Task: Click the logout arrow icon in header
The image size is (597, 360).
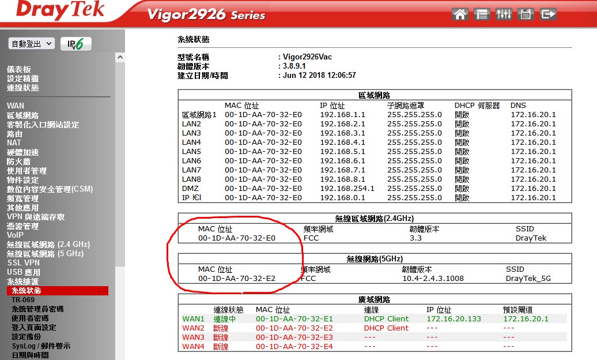Action: [548, 14]
